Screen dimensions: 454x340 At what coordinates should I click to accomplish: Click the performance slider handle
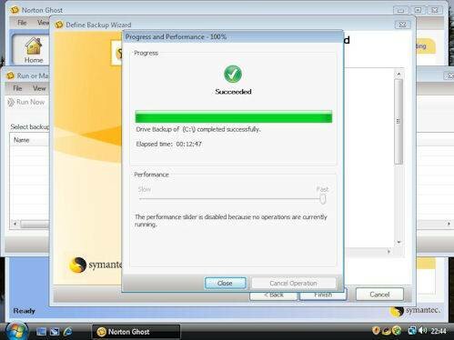pos(323,199)
